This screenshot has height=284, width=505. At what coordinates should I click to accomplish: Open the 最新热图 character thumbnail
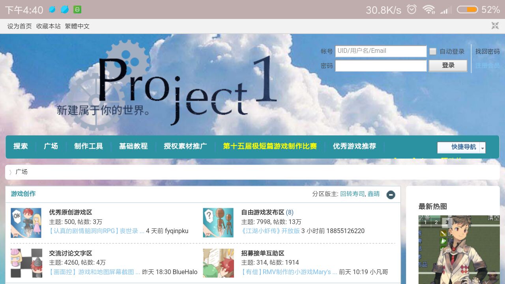459,250
